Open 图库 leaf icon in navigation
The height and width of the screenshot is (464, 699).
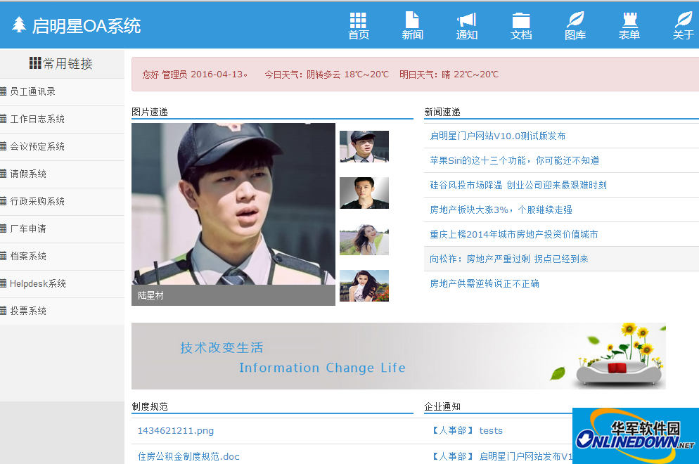575,20
